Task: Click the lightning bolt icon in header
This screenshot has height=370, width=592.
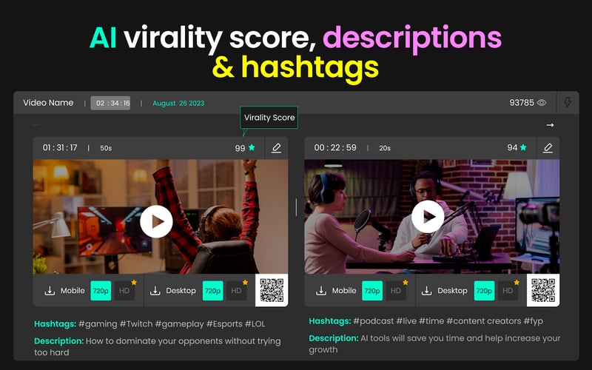Action: click(568, 102)
